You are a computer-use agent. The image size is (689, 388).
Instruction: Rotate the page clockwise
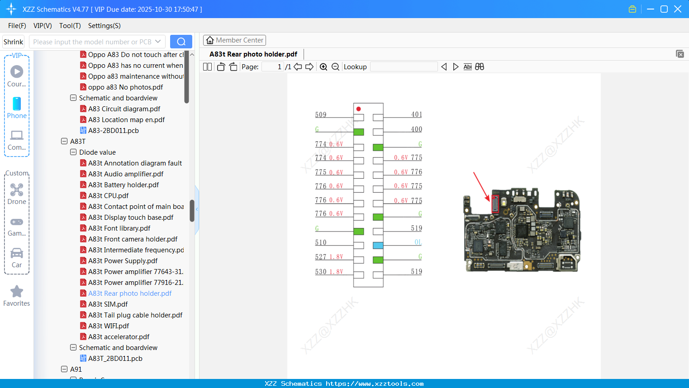pos(233,67)
